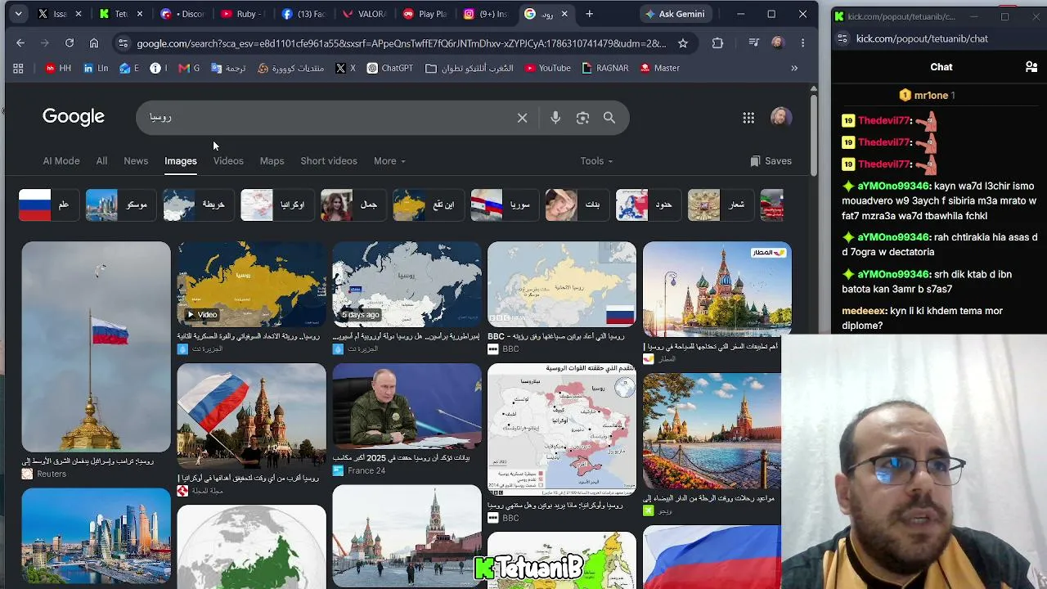The image size is (1047, 589).
Task: Open the bookmarks bar apps grid
Action: tap(18, 69)
